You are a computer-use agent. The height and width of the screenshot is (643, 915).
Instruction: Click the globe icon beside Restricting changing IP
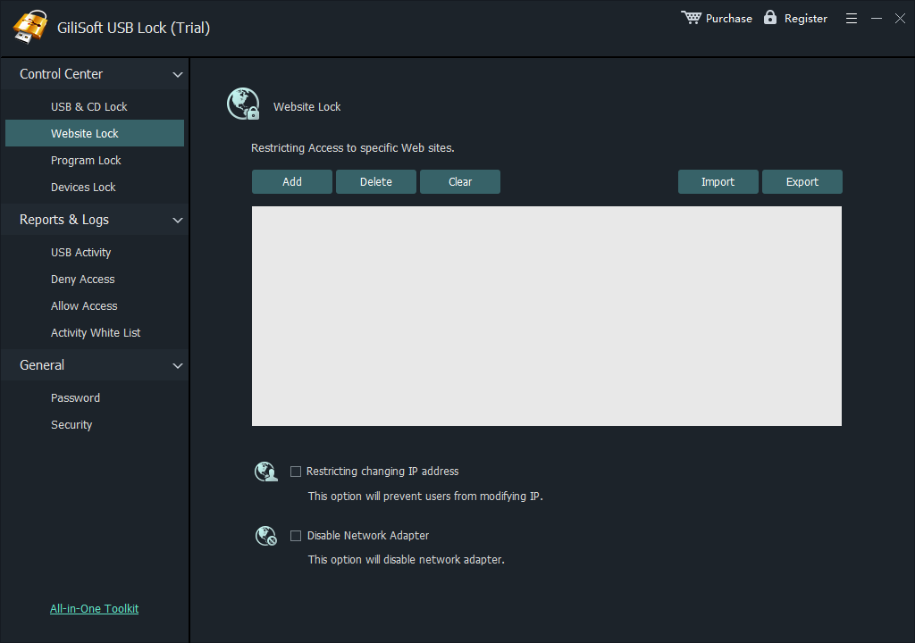(266, 472)
